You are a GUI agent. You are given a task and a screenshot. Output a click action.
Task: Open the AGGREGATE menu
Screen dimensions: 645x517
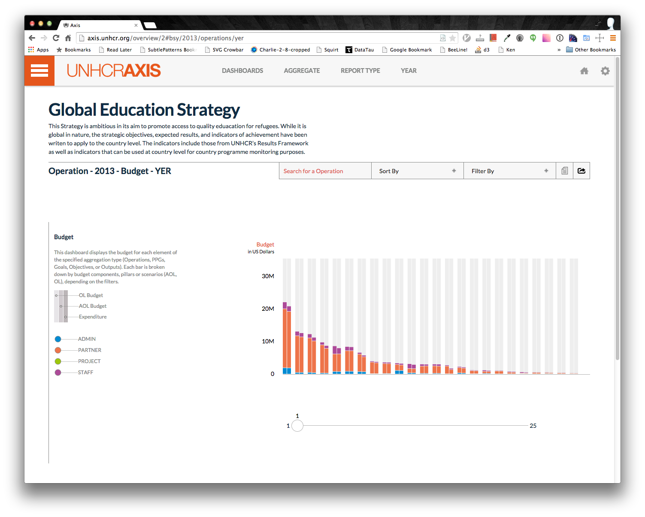(302, 71)
